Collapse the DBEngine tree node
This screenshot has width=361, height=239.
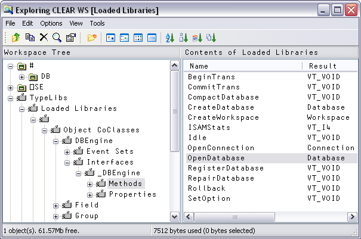(56, 141)
